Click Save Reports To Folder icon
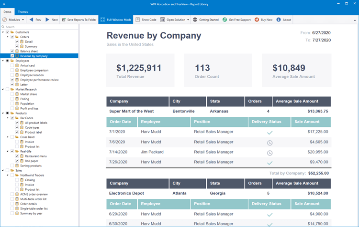The height and width of the screenshot is (227, 359). pyautogui.click(x=64, y=20)
